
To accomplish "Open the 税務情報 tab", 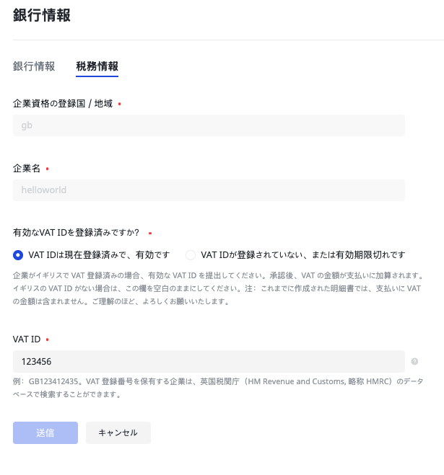I will pyautogui.click(x=97, y=66).
